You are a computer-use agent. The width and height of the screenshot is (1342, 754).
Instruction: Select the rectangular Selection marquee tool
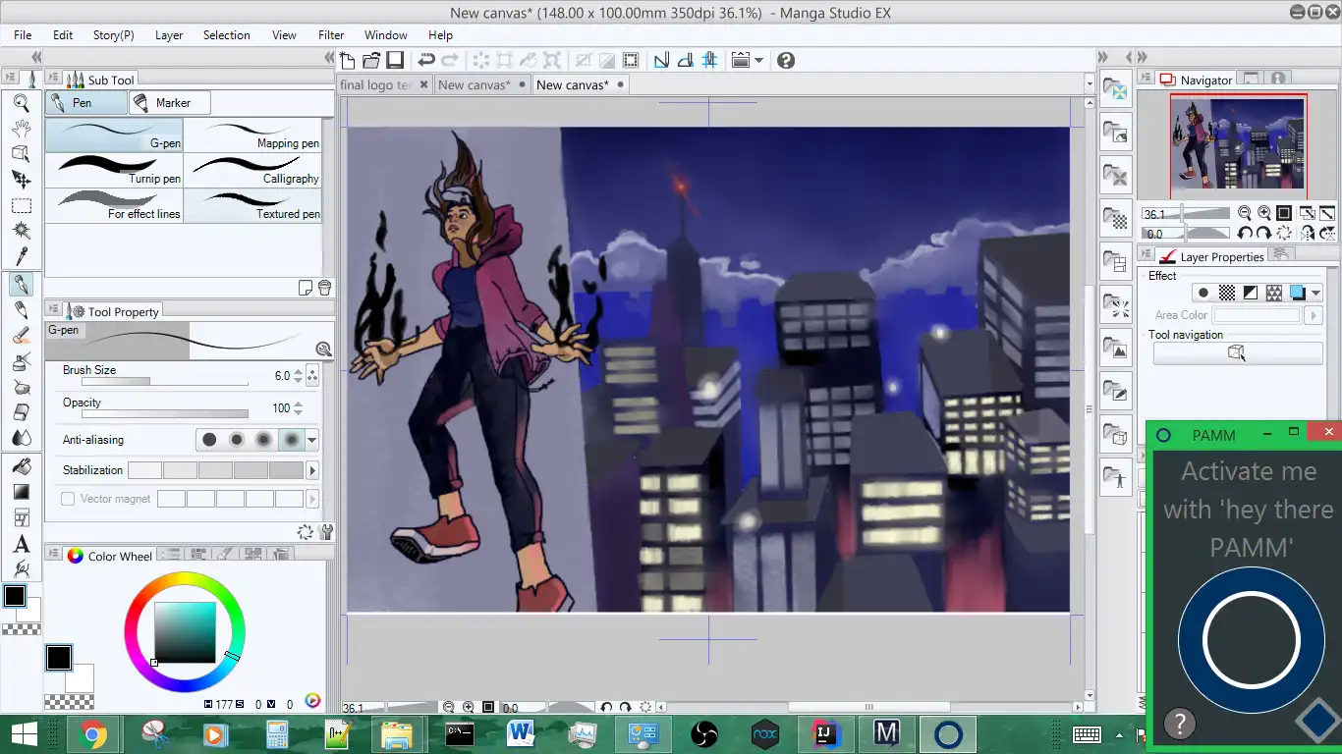(21, 205)
